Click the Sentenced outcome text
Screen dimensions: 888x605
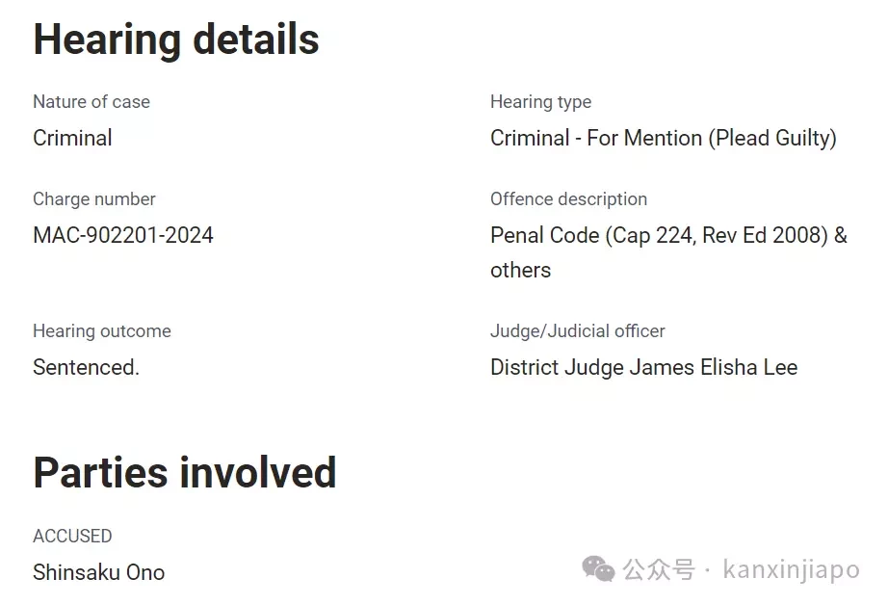[x=86, y=367]
